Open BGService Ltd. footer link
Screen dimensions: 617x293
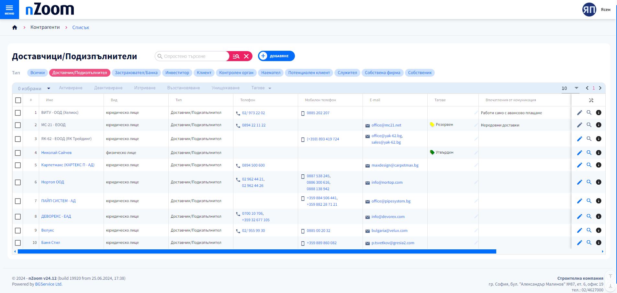49,284
